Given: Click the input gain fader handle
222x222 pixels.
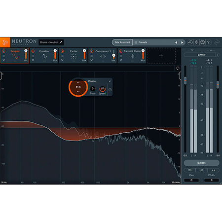Looking at the screenshot, I should (x=185, y=81).
